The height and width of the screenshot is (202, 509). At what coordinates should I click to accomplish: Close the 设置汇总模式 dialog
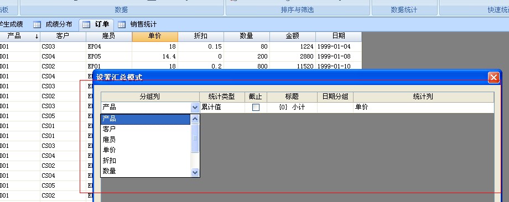(x=494, y=77)
